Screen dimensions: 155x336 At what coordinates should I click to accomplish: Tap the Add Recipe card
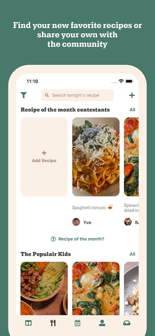click(x=44, y=157)
